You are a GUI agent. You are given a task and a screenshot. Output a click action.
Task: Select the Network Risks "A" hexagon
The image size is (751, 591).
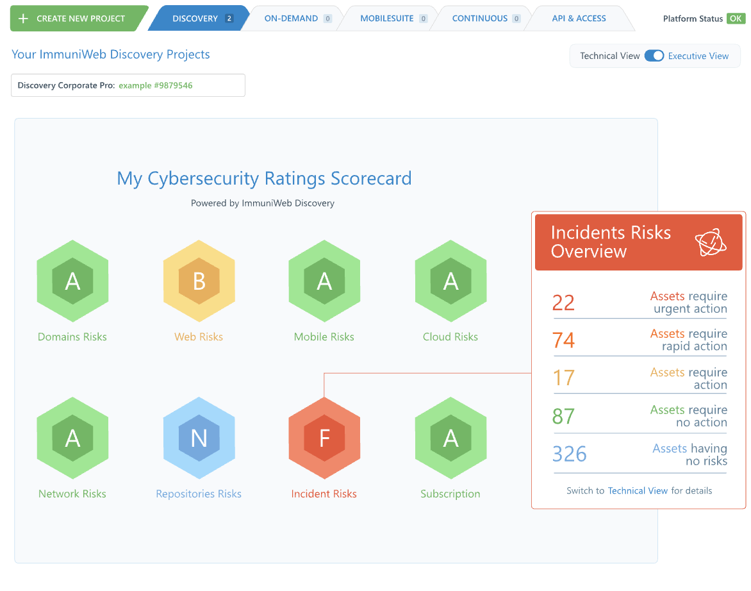pyautogui.click(x=72, y=438)
